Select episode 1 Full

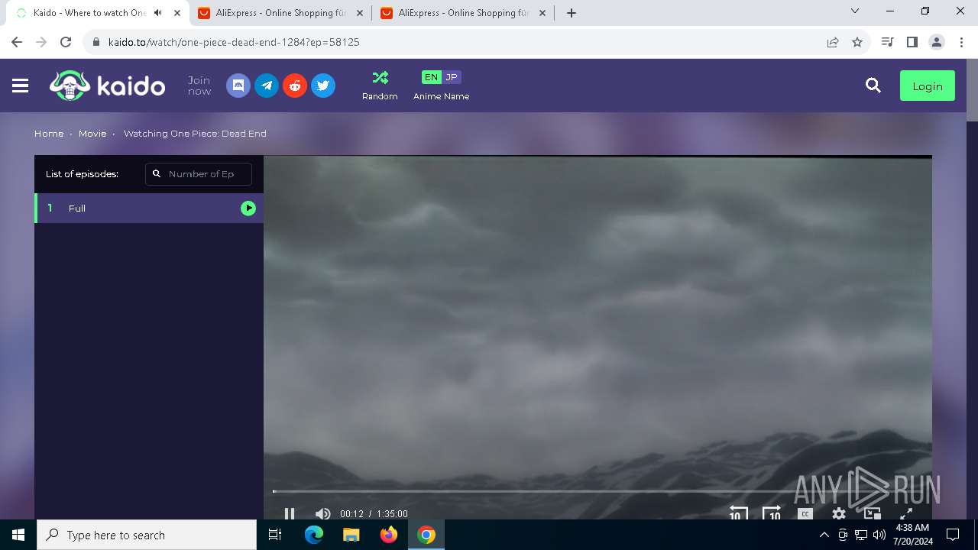pos(149,208)
